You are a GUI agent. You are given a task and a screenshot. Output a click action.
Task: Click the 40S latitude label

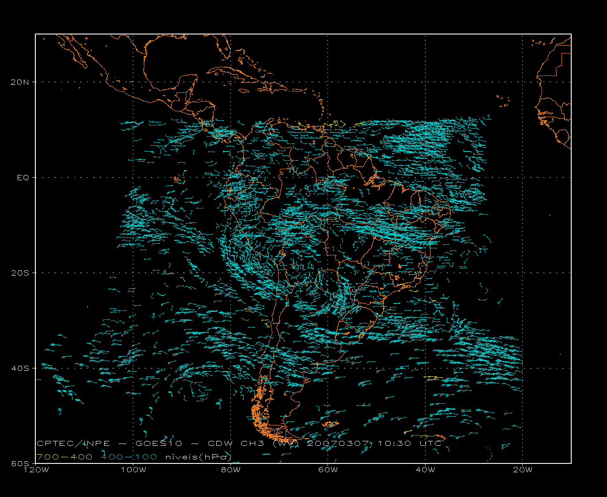click(21, 368)
